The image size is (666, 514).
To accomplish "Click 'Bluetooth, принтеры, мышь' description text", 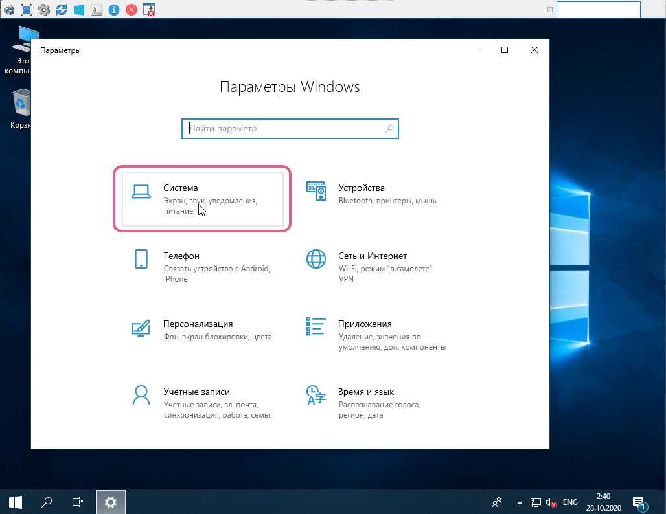I will click(387, 201).
